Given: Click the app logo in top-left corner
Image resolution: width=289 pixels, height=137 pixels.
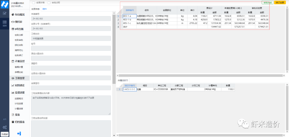Looking at the screenshot, I should click(5, 4).
